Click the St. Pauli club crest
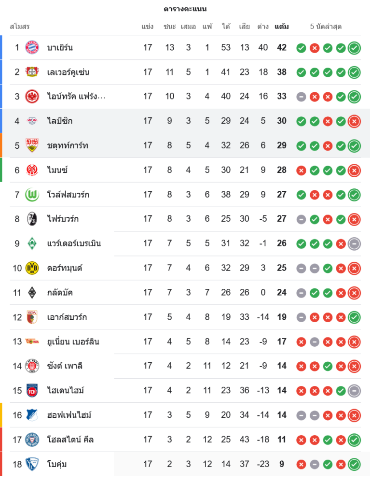This screenshot has width=370, height=483. point(32,366)
